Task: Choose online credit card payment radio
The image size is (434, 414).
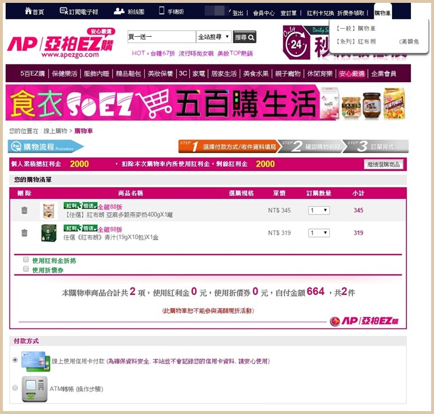Action: pyautogui.click(x=16, y=360)
